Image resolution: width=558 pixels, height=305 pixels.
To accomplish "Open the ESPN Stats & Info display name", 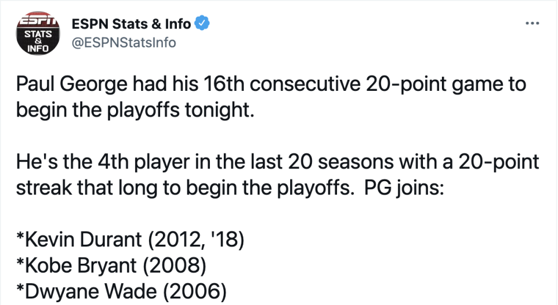I will (131, 24).
